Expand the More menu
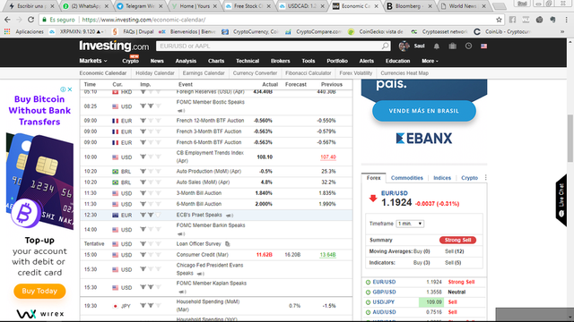The height and width of the screenshot is (322, 574). (430, 61)
